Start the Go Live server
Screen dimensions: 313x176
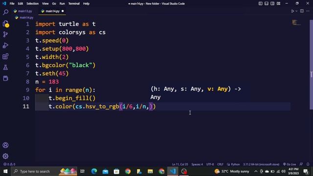(290, 164)
